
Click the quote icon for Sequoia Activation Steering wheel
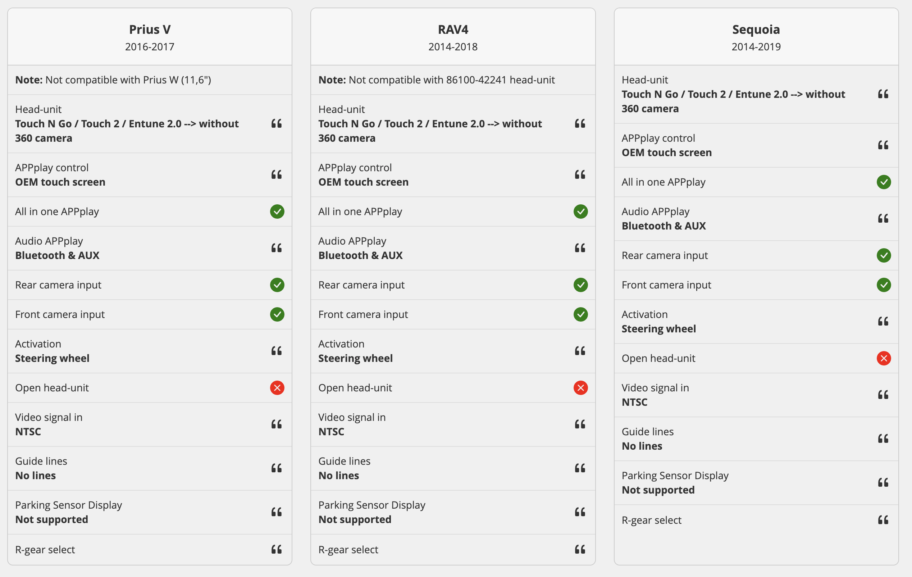pos(883,322)
